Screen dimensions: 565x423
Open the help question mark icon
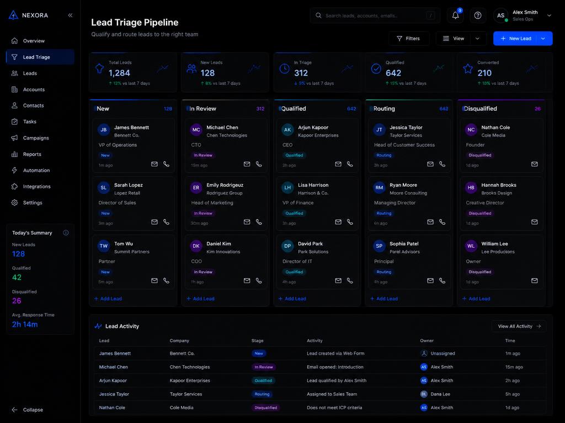(x=477, y=15)
